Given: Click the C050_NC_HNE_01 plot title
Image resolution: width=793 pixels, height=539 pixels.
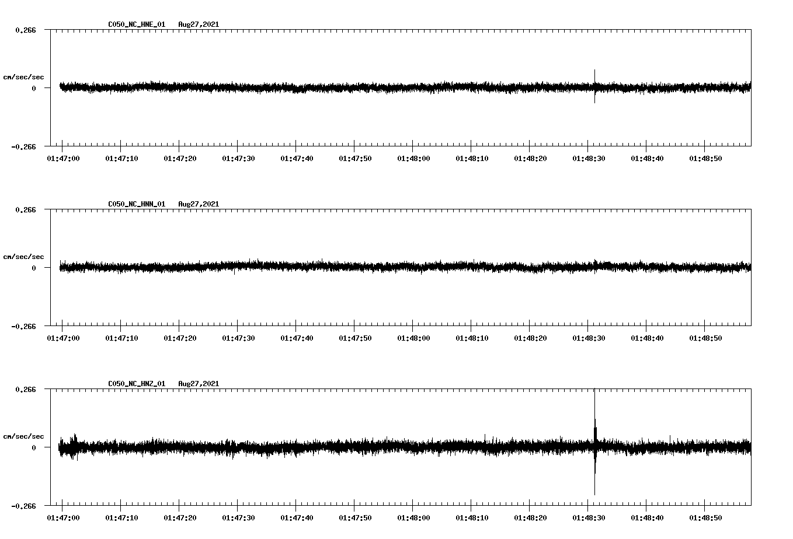Looking at the screenshot, I should [x=137, y=24].
